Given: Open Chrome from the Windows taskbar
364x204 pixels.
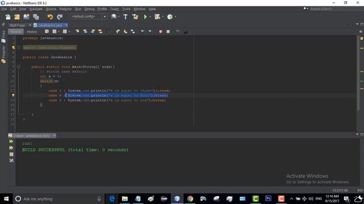Looking at the screenshot, I should 190,199.
